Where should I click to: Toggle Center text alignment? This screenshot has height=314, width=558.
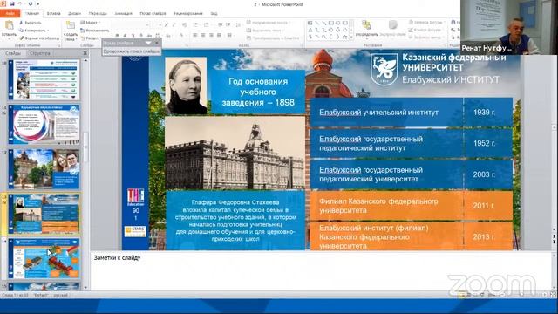point(203,35)
